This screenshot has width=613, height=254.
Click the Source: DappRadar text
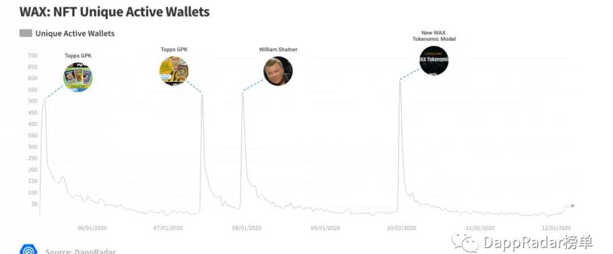81,251
